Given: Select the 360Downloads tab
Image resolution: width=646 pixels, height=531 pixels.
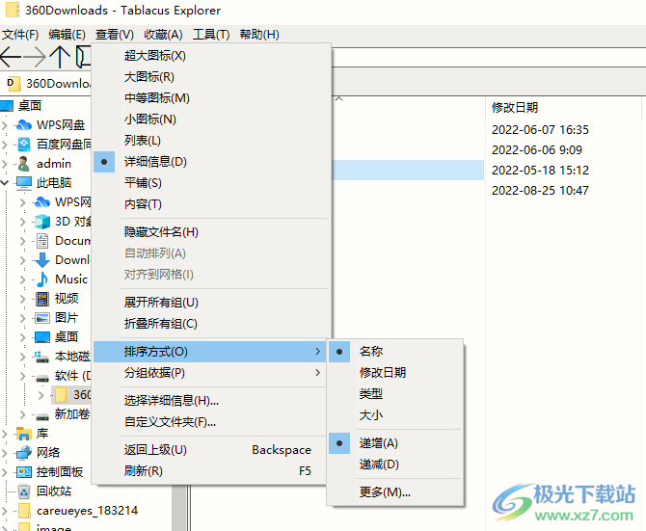Looking at the screenshot, I should 47,84.
